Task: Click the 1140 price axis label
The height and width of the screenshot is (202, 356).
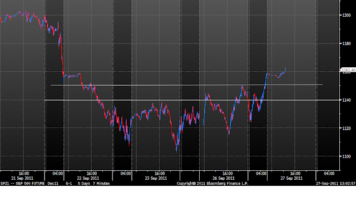Action: (x=346, y=100)
